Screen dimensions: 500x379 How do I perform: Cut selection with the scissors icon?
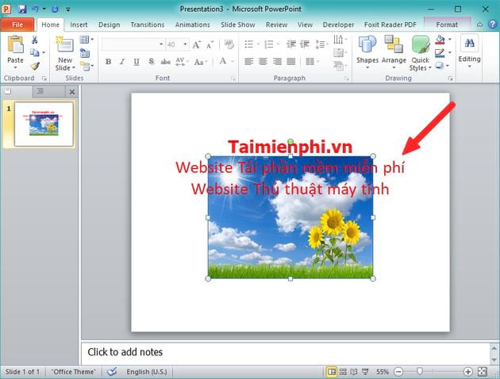34,40
